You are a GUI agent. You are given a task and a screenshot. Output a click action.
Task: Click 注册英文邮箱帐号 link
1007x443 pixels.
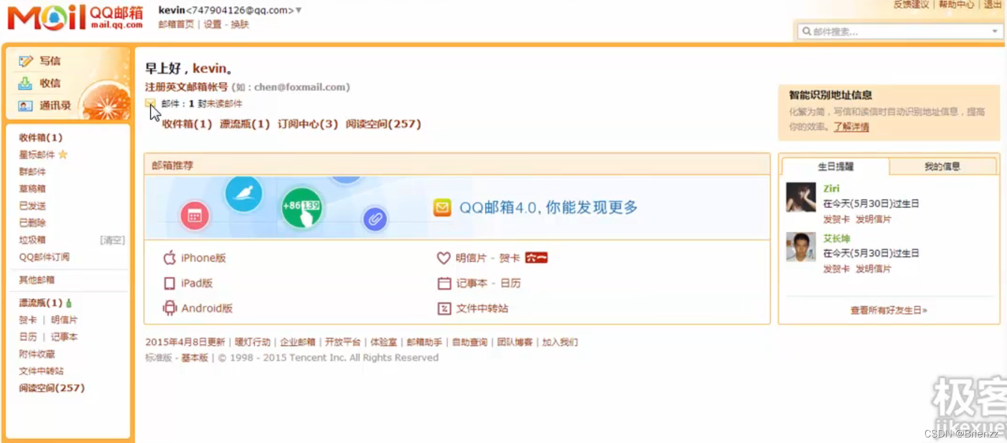point(186,87)
